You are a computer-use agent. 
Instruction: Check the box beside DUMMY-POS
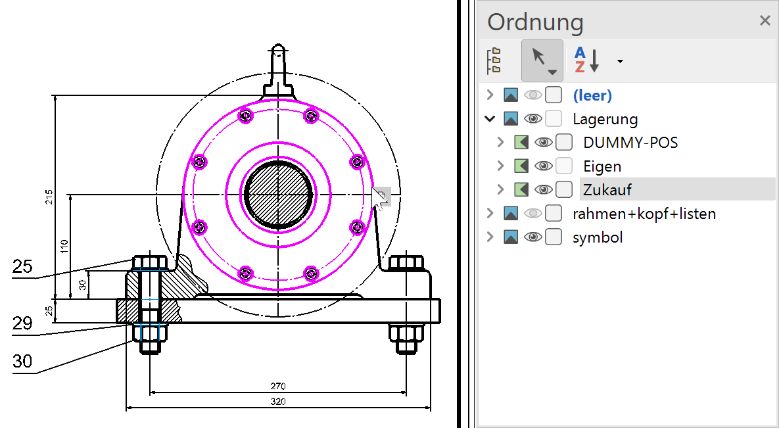point(564,143)
